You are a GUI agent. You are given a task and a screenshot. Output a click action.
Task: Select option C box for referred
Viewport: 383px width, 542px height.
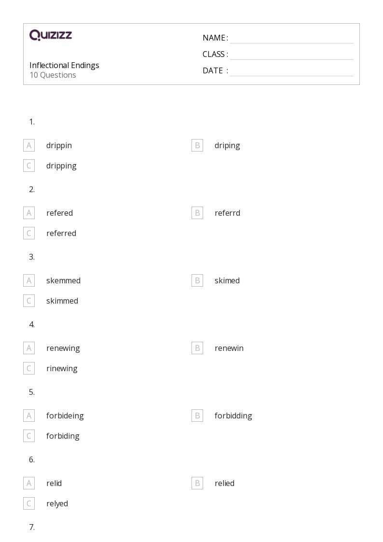coord(29,233)
